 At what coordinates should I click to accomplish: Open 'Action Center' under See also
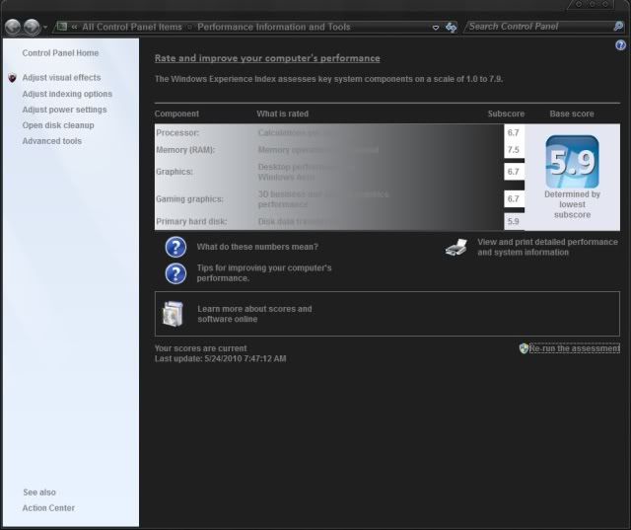(48, 508)
